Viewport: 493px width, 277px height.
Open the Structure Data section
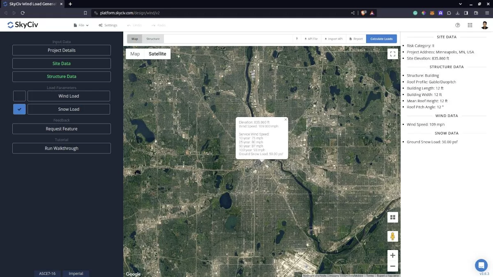coord(62,76)
